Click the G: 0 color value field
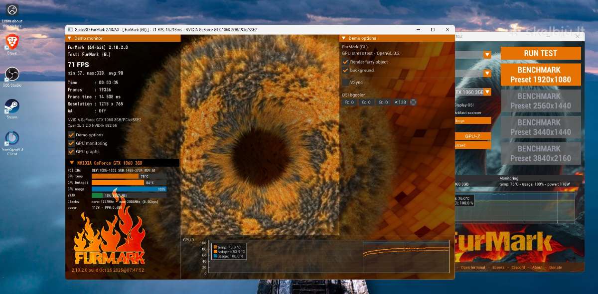The image size is (598, 294). pos(366,102)
